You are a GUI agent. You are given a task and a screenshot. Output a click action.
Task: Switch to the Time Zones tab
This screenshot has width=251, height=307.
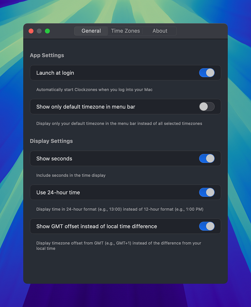pos(125,31)
